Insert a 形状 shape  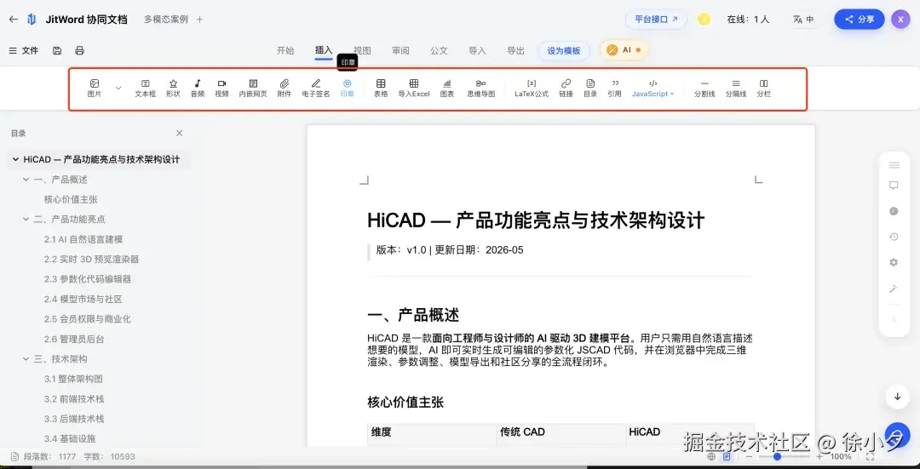[x=173, y=88]
